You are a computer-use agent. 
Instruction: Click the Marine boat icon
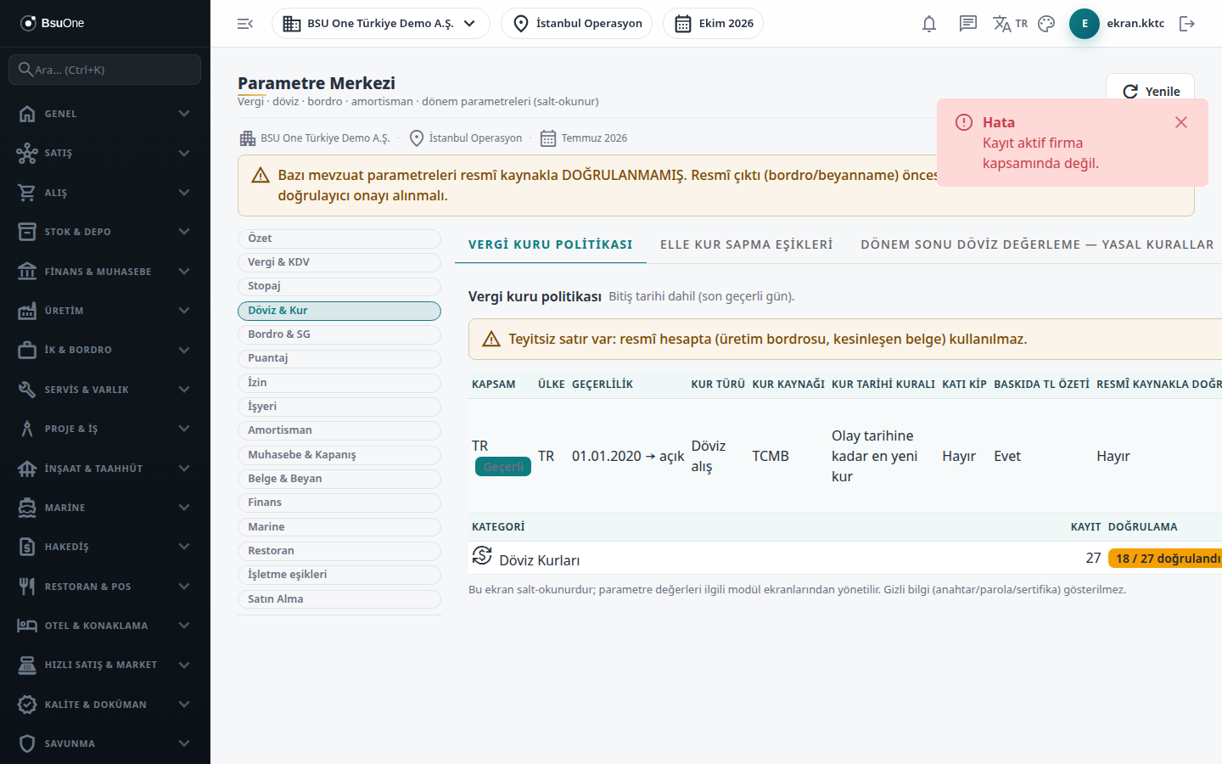point(27,508)
